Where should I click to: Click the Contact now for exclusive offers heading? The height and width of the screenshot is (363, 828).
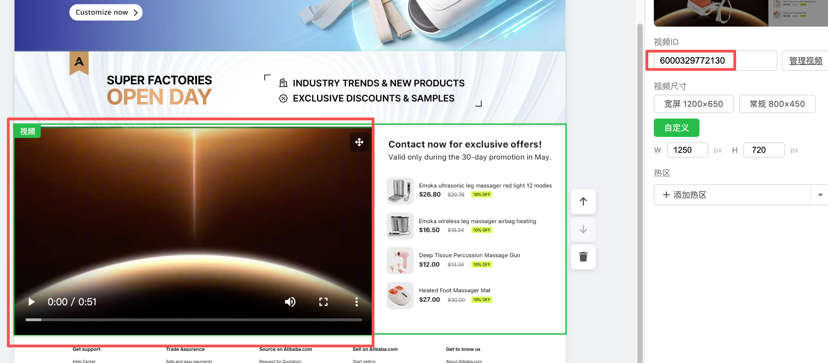coord(465,144)
